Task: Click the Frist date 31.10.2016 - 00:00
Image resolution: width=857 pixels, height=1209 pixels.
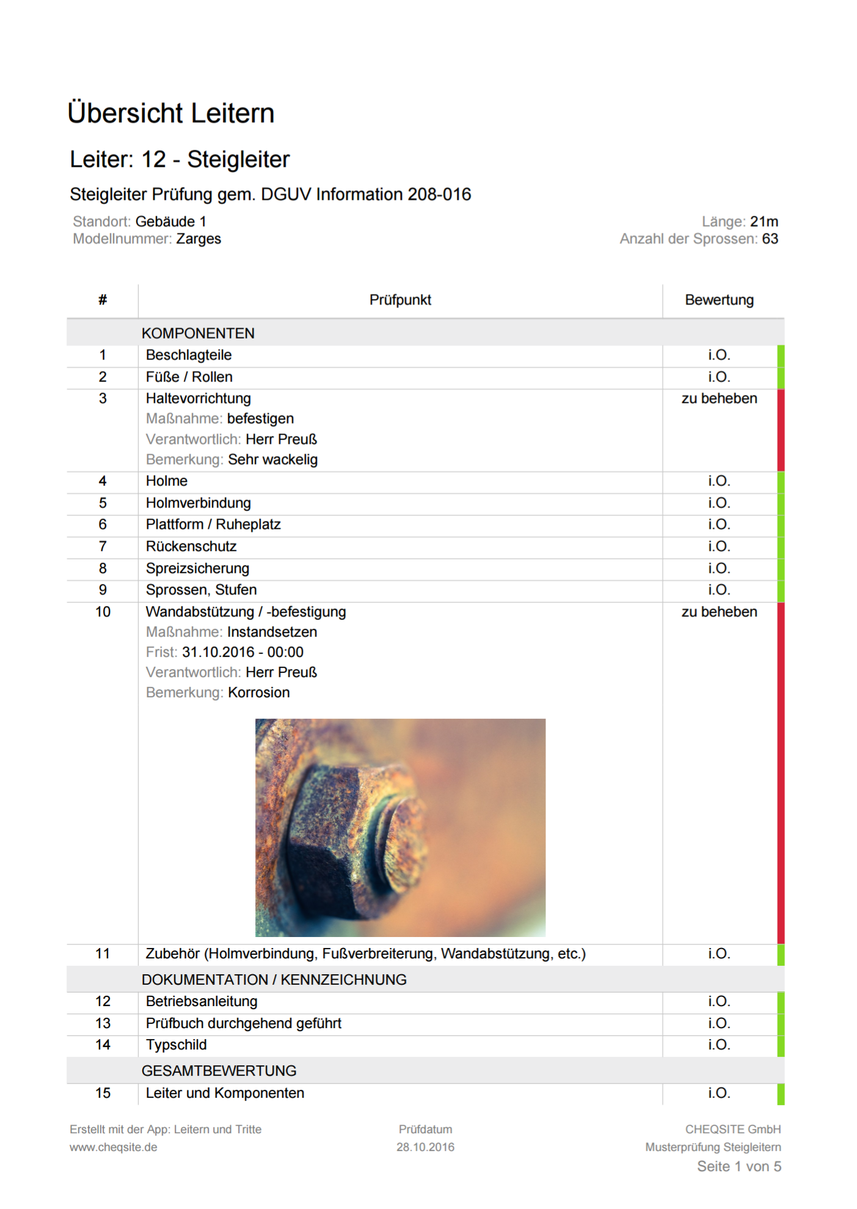Action: (x=242, y=652)
